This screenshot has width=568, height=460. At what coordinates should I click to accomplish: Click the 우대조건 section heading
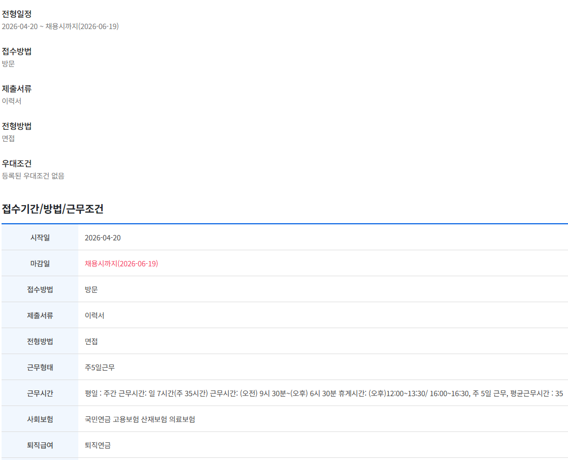[x=17, y=164]
